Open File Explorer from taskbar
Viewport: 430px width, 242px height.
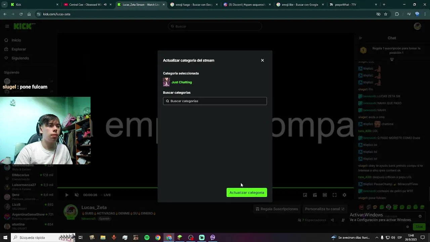(x=103, y=238)
